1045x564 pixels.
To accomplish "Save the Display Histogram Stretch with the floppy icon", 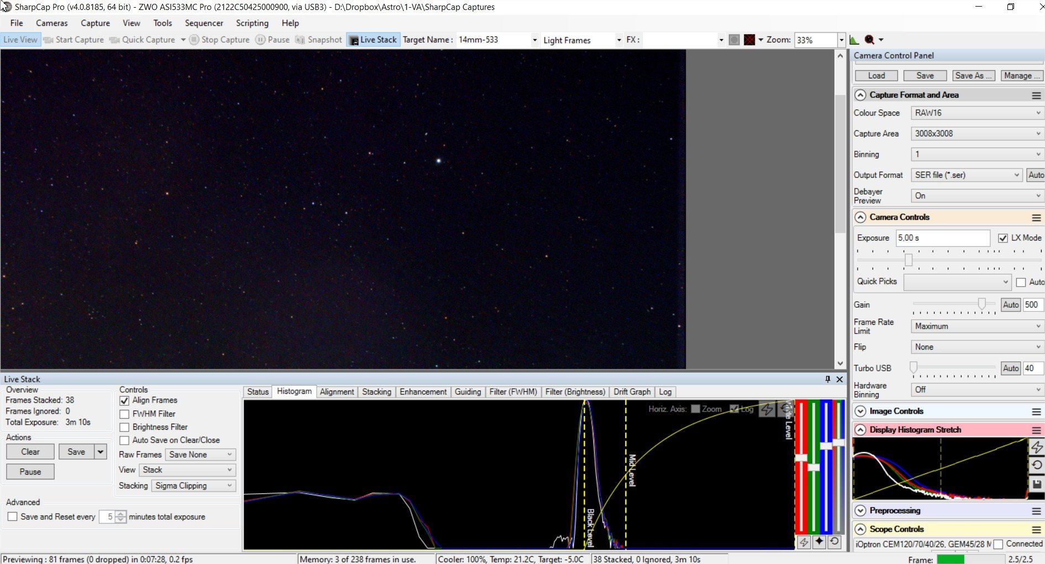I will [1037, 484].
